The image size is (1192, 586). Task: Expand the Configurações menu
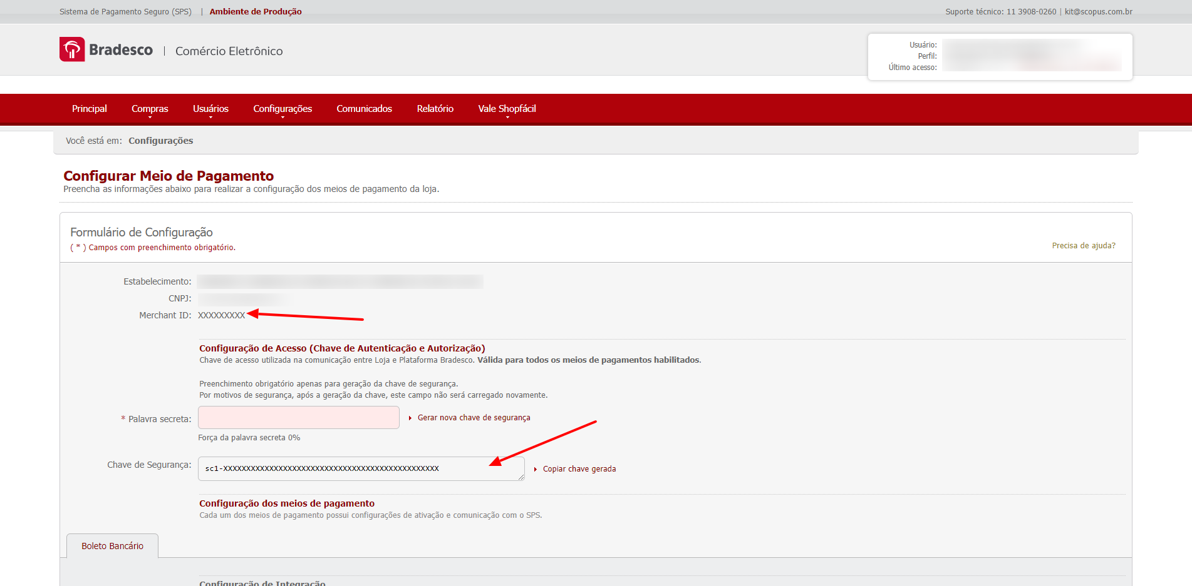[x=282, y=109]
